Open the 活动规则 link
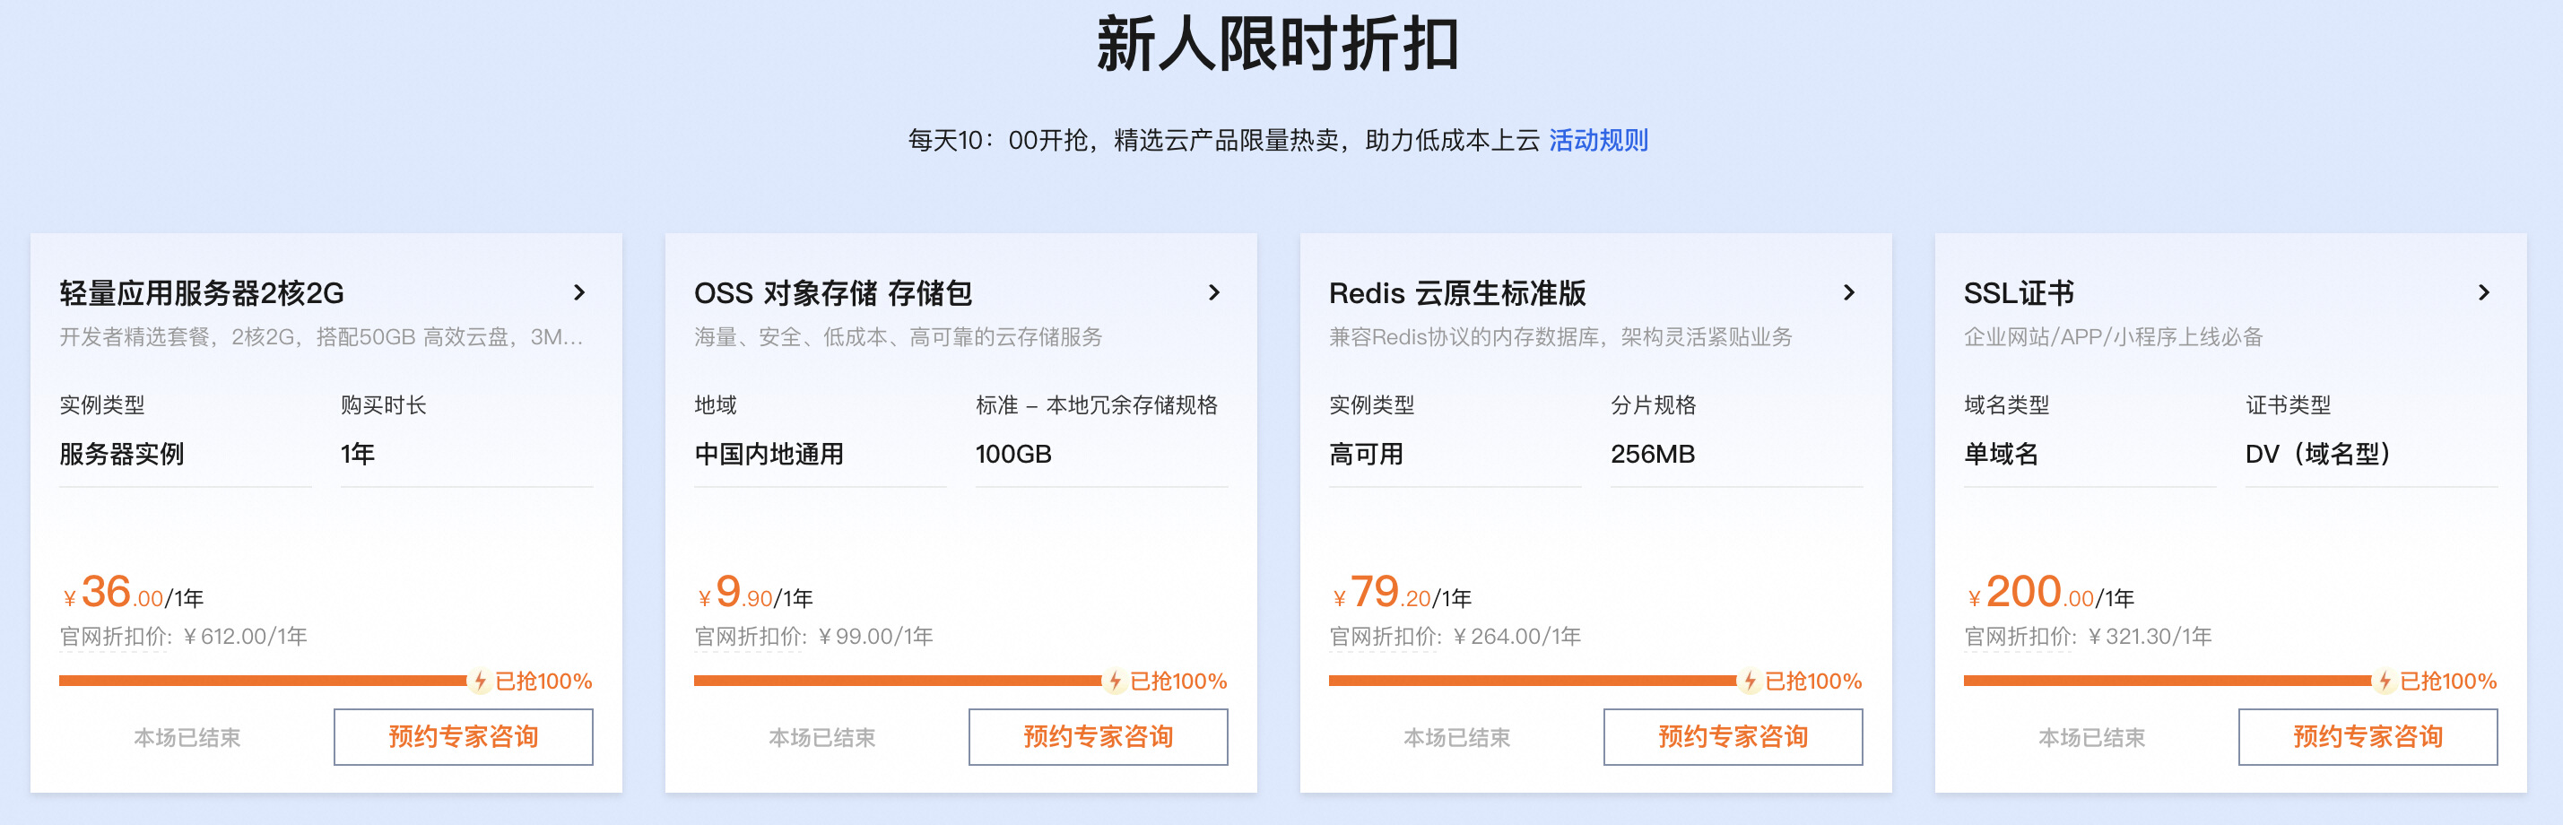Image resolution: width=2563 pixels, height=825 pixels. (1598, 140)
